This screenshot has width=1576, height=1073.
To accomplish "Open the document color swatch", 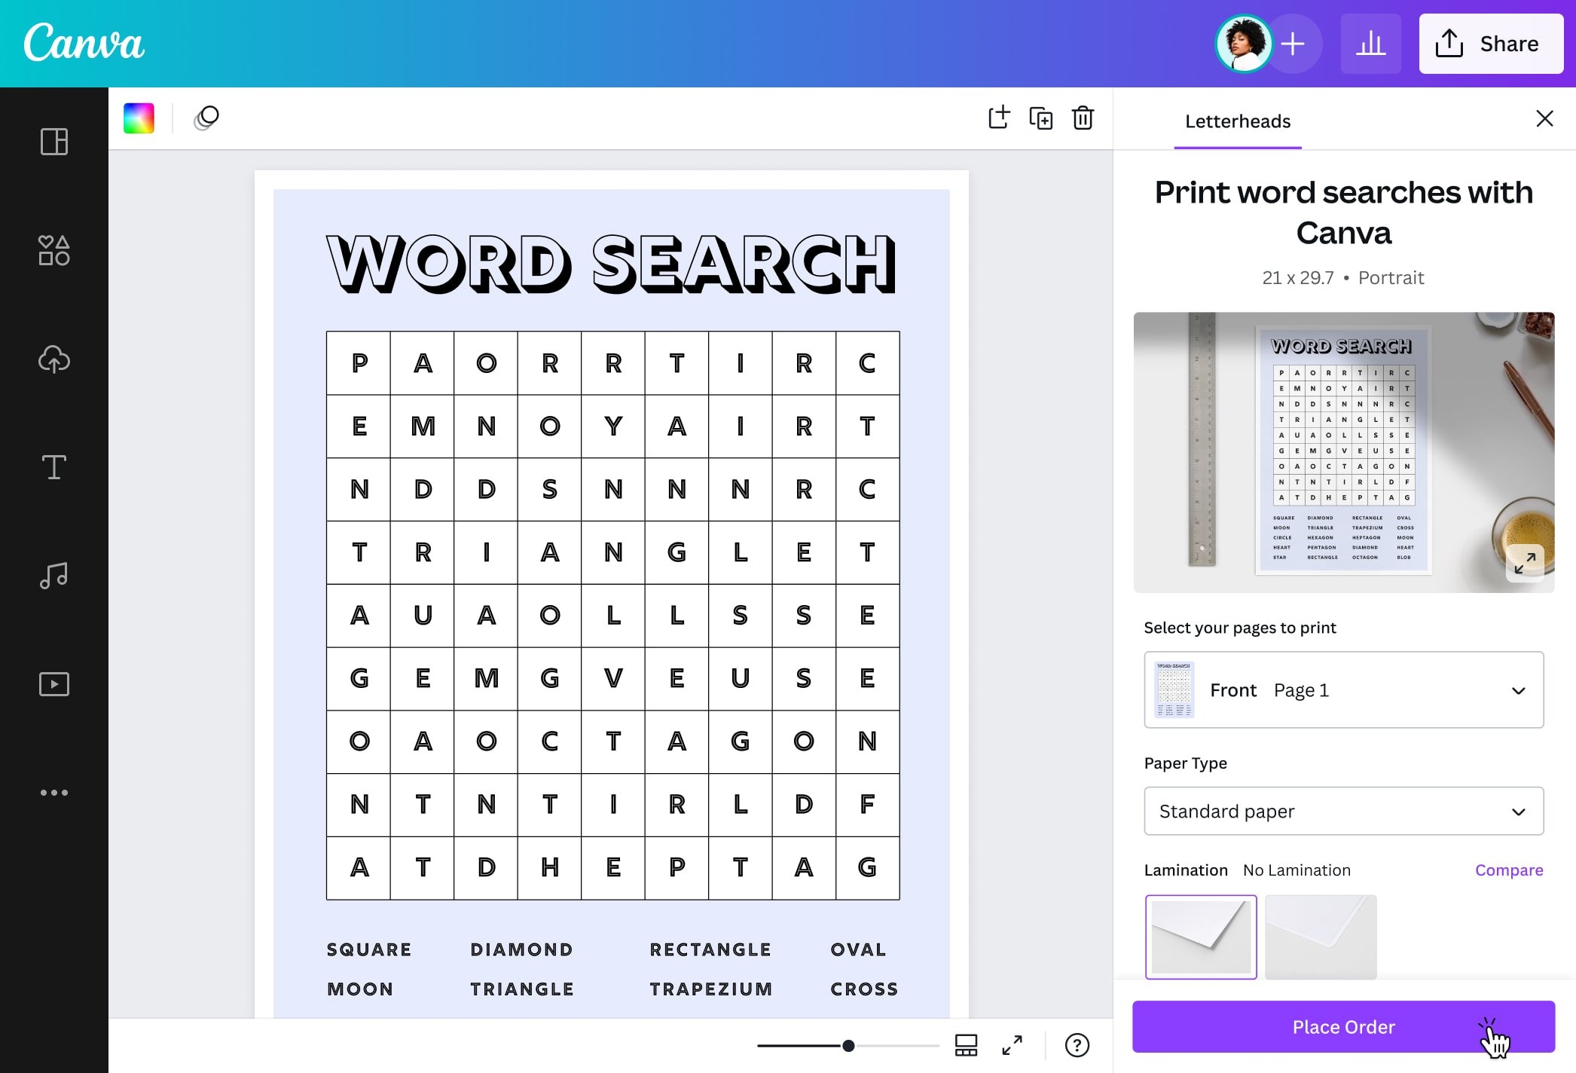I will 139,118.
